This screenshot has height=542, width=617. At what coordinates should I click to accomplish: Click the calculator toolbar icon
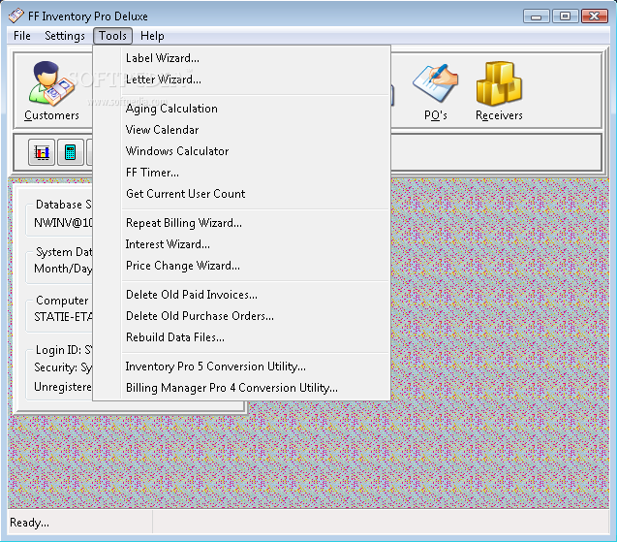pyautogui.click(x=71, y=152)
